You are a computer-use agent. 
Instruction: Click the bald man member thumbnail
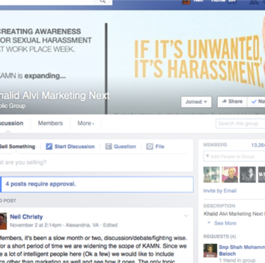click(x=229, y=175)
